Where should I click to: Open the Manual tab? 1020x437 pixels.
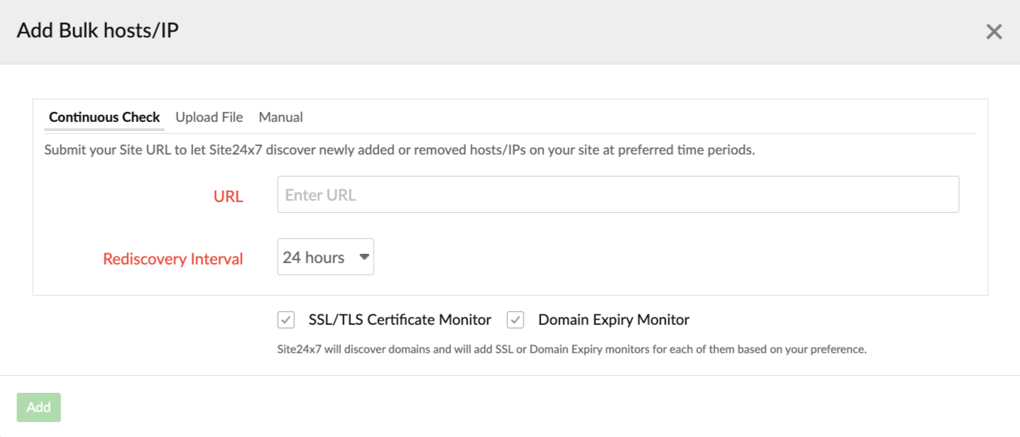point(281,116)
